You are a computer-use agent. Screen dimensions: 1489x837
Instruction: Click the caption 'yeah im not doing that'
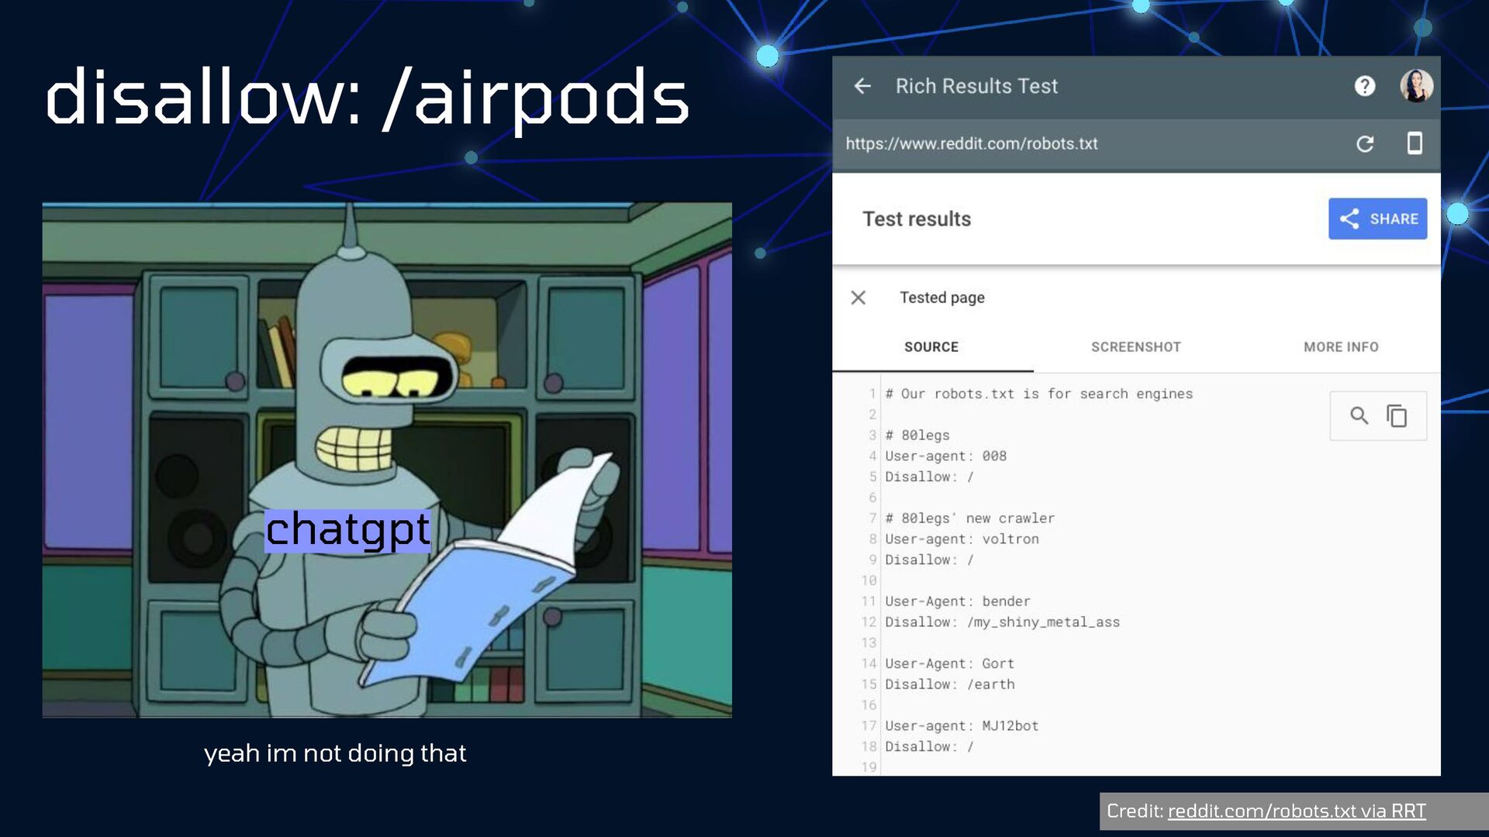click(x=335, y=753)
